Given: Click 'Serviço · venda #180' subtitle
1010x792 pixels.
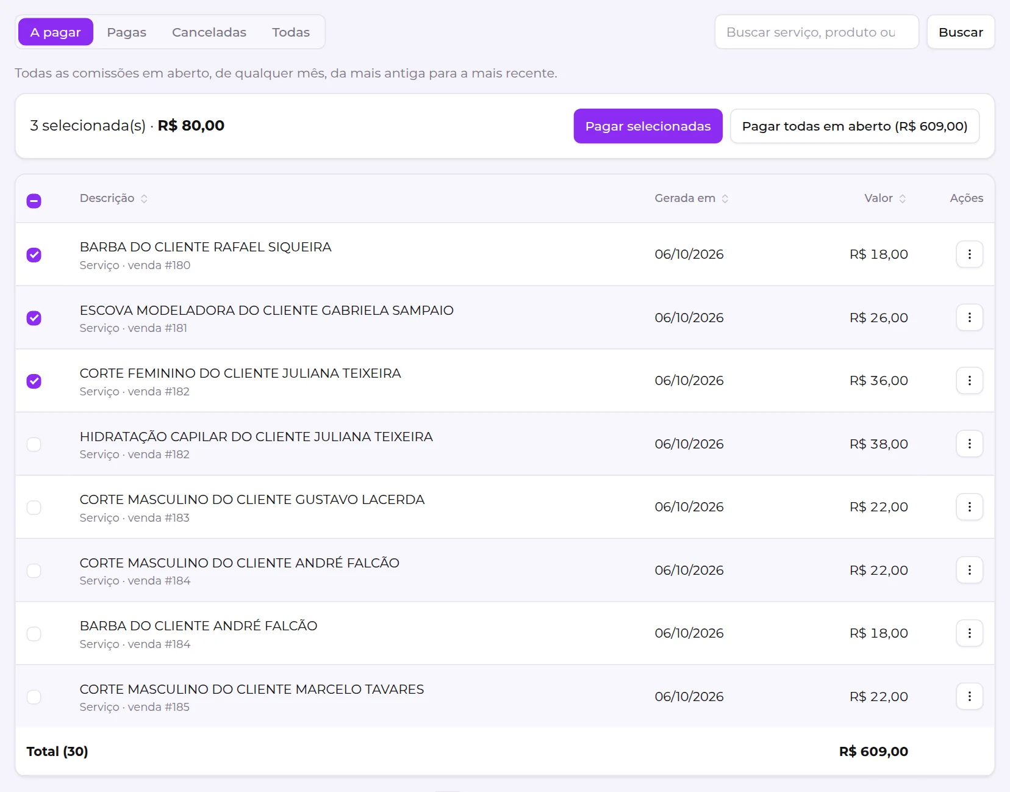Looking at the screenshot, I should coord(135,265).
